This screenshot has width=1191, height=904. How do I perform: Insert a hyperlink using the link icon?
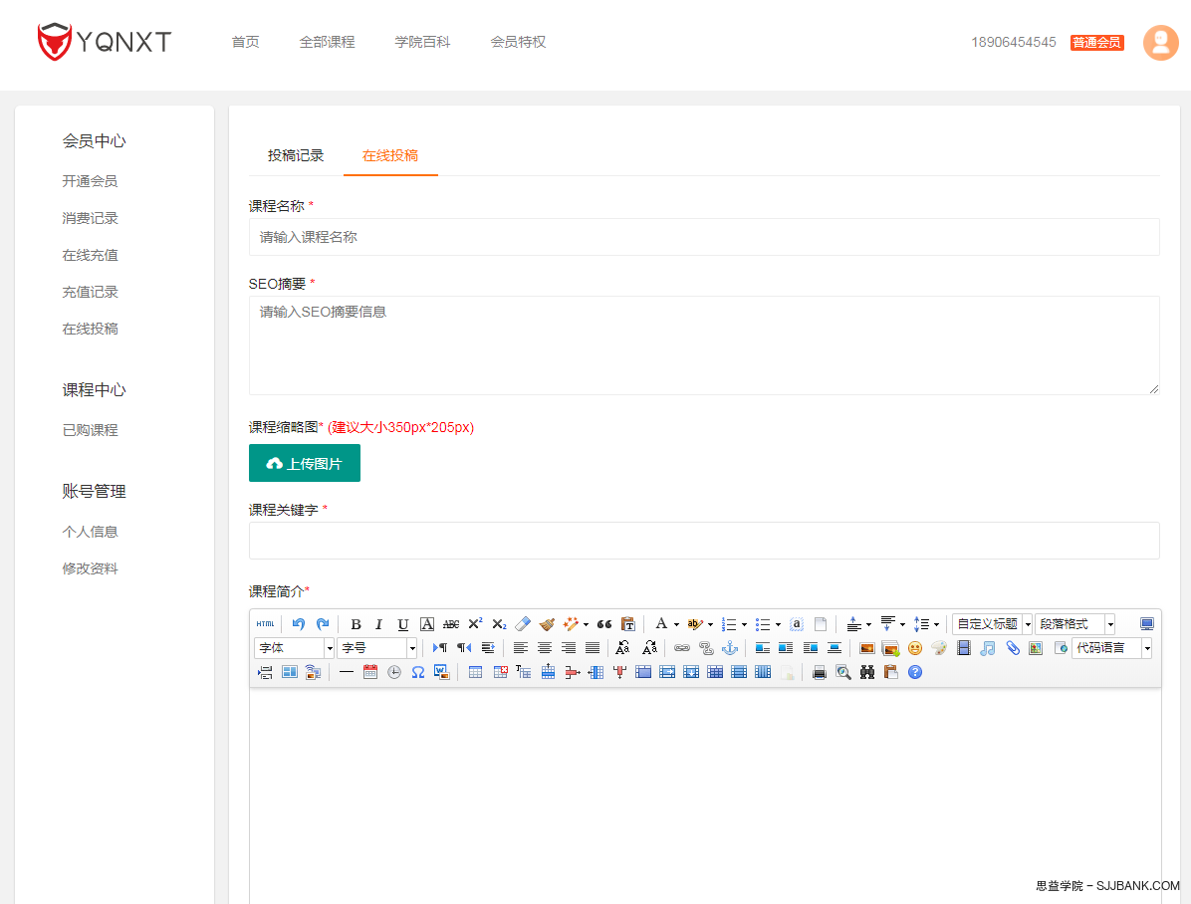682,648
